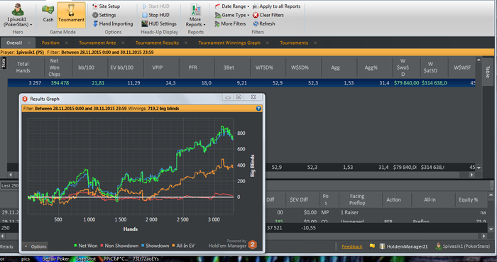The image size is (497, 262).
Task: Open Hand Importing
Action: point(112,23)
